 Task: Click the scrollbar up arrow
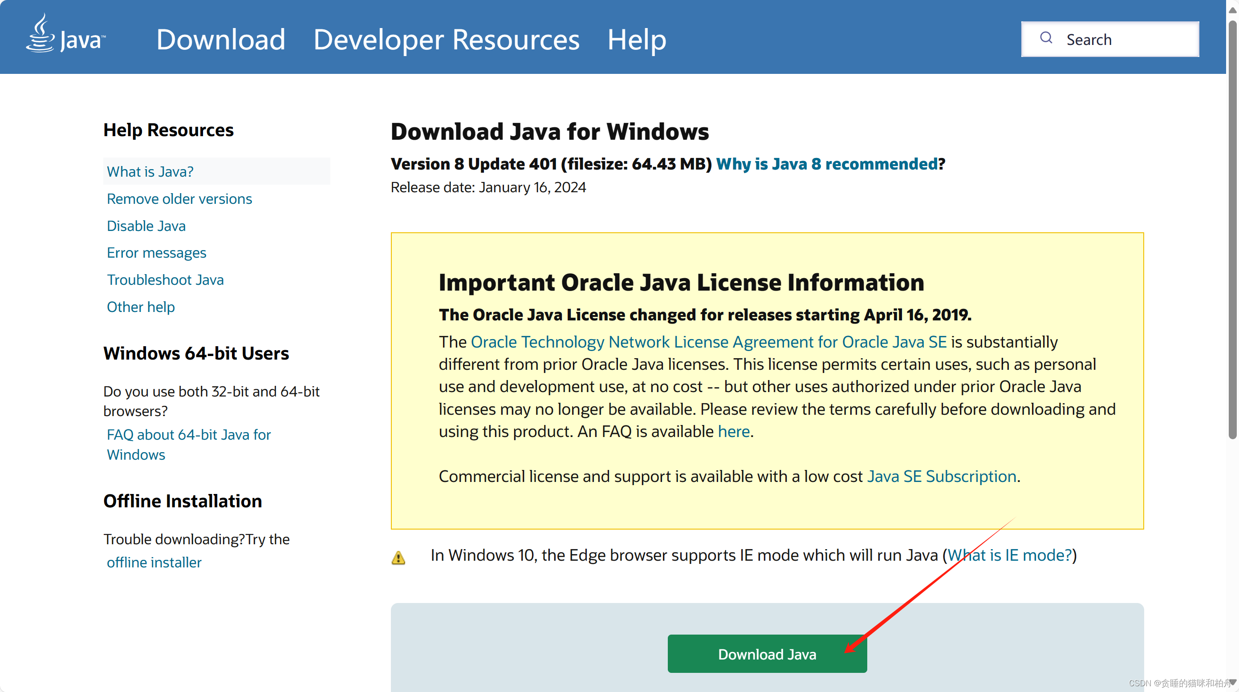pos(1232,10)
